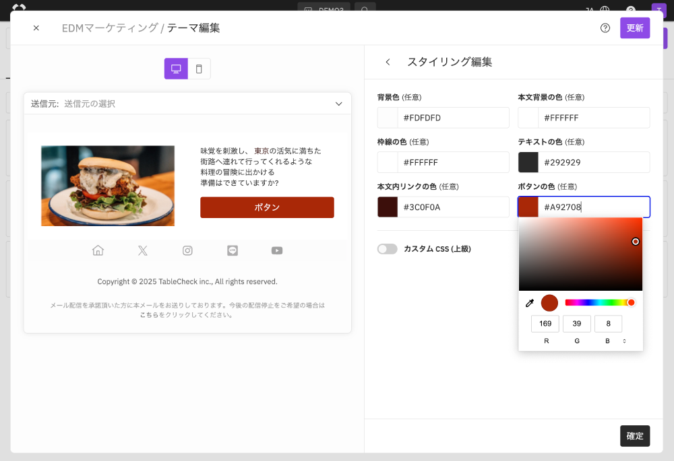Click the burger image in email preview
The width and height of the screenshot is (674, 461).
pos(108,186)
